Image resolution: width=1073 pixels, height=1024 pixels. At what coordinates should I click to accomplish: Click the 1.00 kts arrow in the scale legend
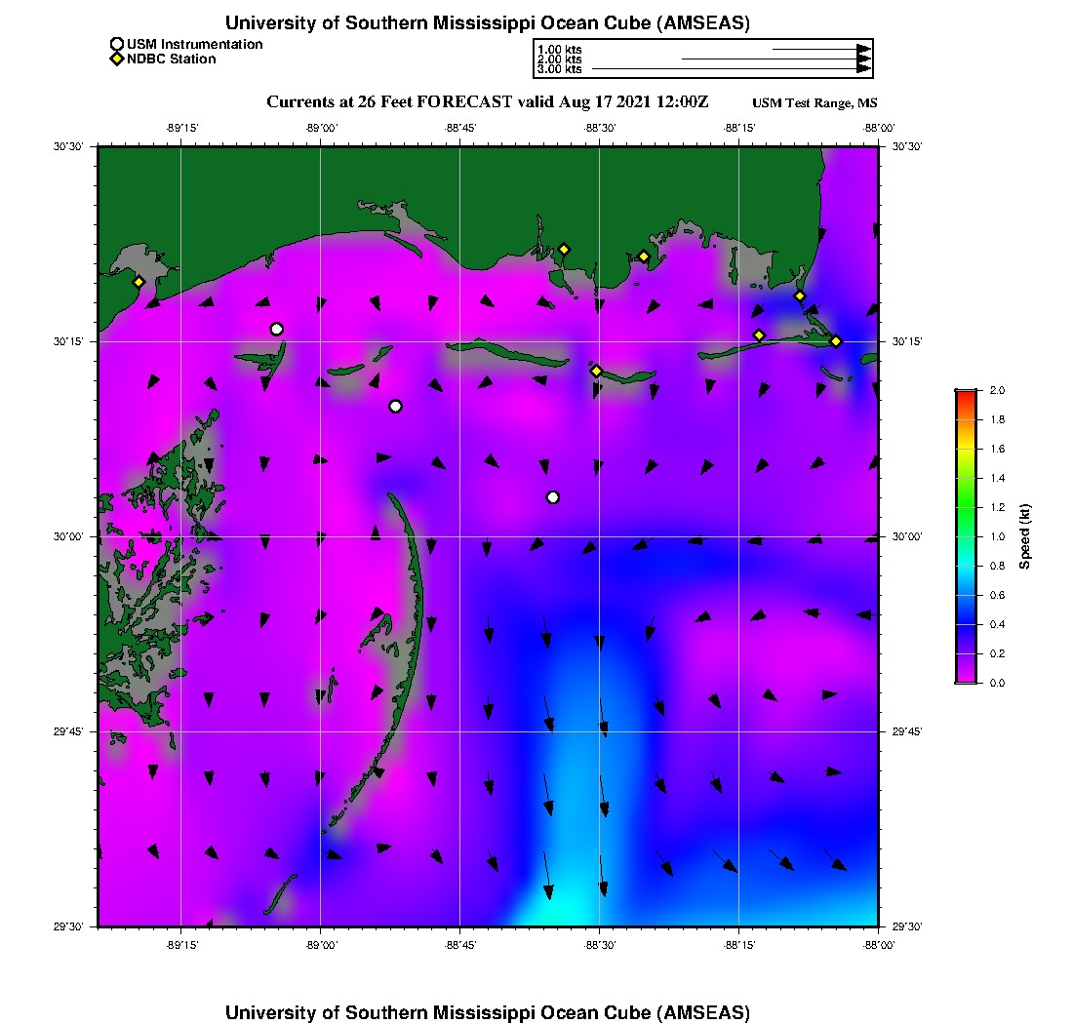coord(819,49)
